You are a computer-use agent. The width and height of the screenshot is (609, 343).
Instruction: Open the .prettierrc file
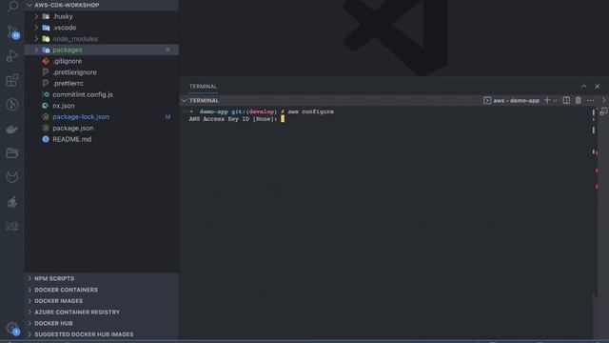pos(102,83)
